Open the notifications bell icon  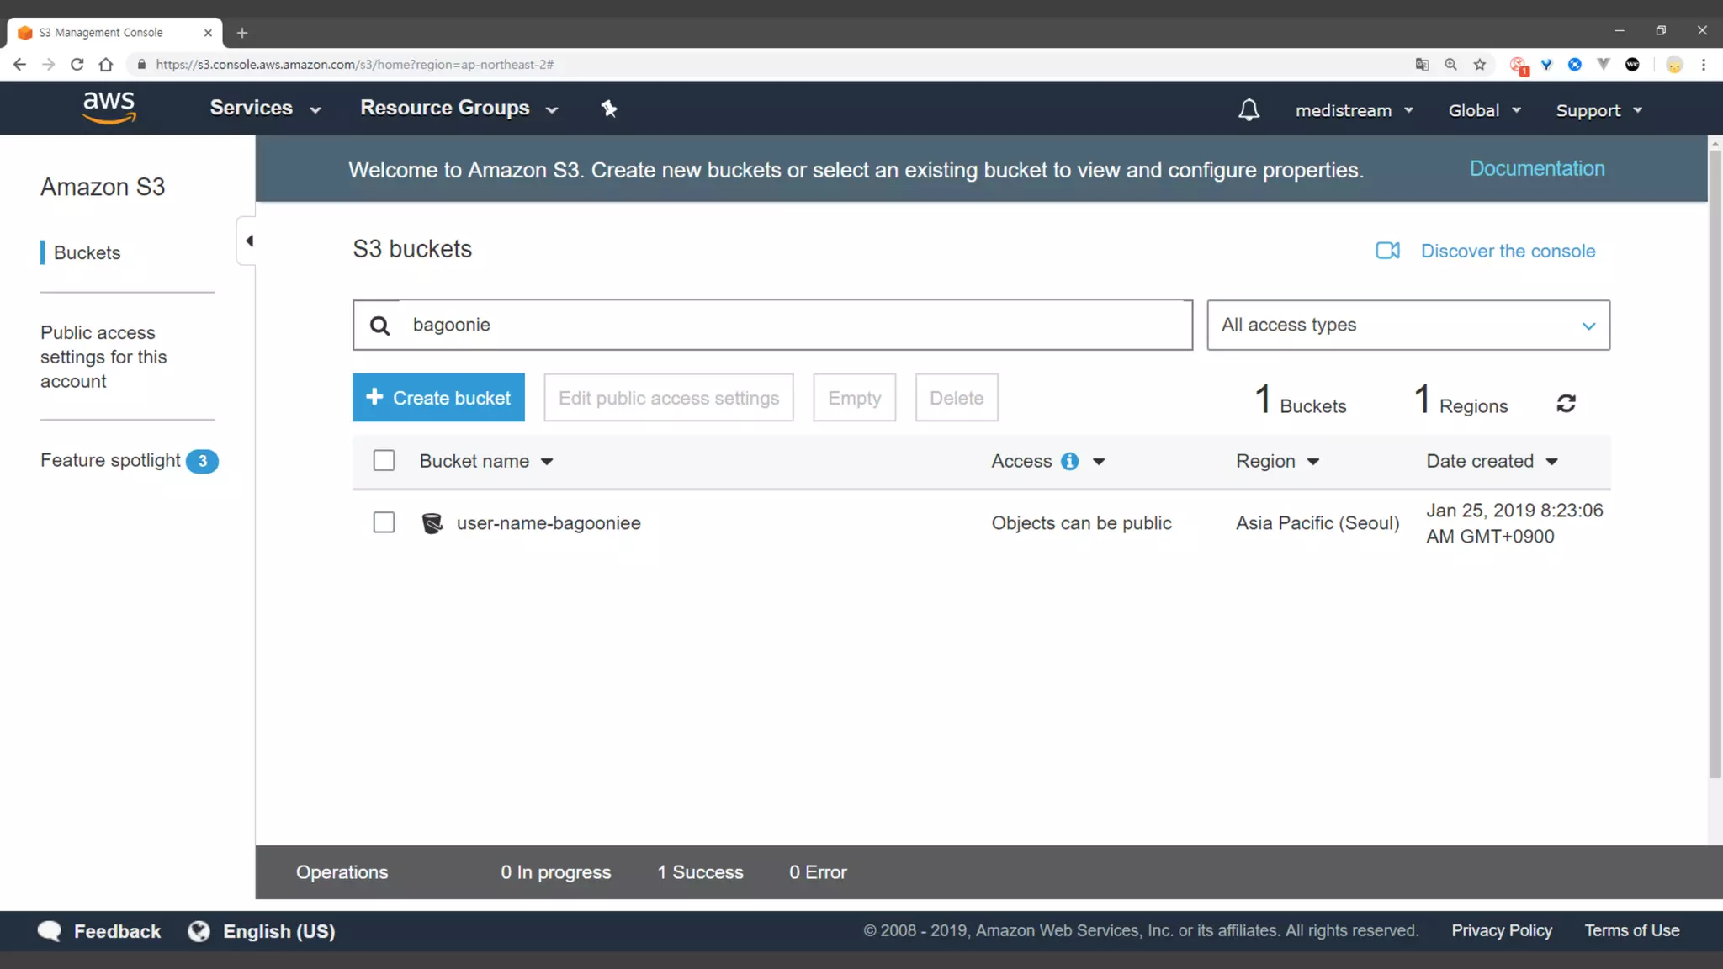point(1249,110)
